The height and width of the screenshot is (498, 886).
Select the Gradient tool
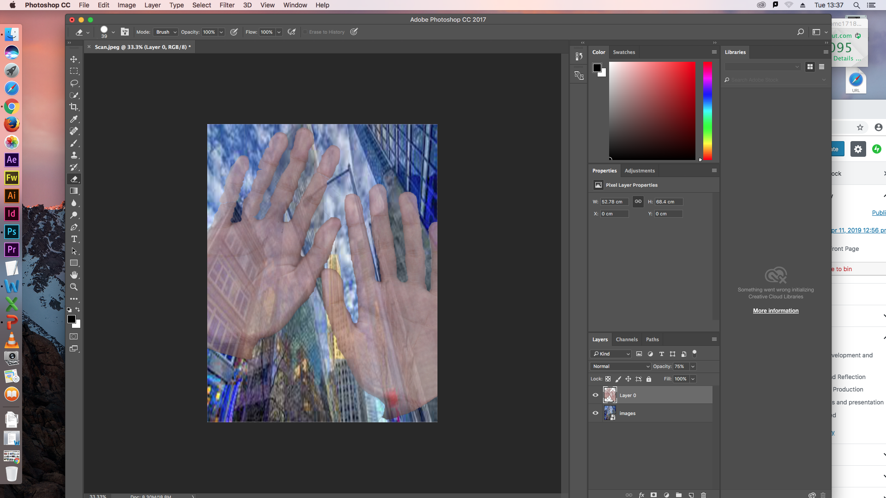(x=74, y=191)
